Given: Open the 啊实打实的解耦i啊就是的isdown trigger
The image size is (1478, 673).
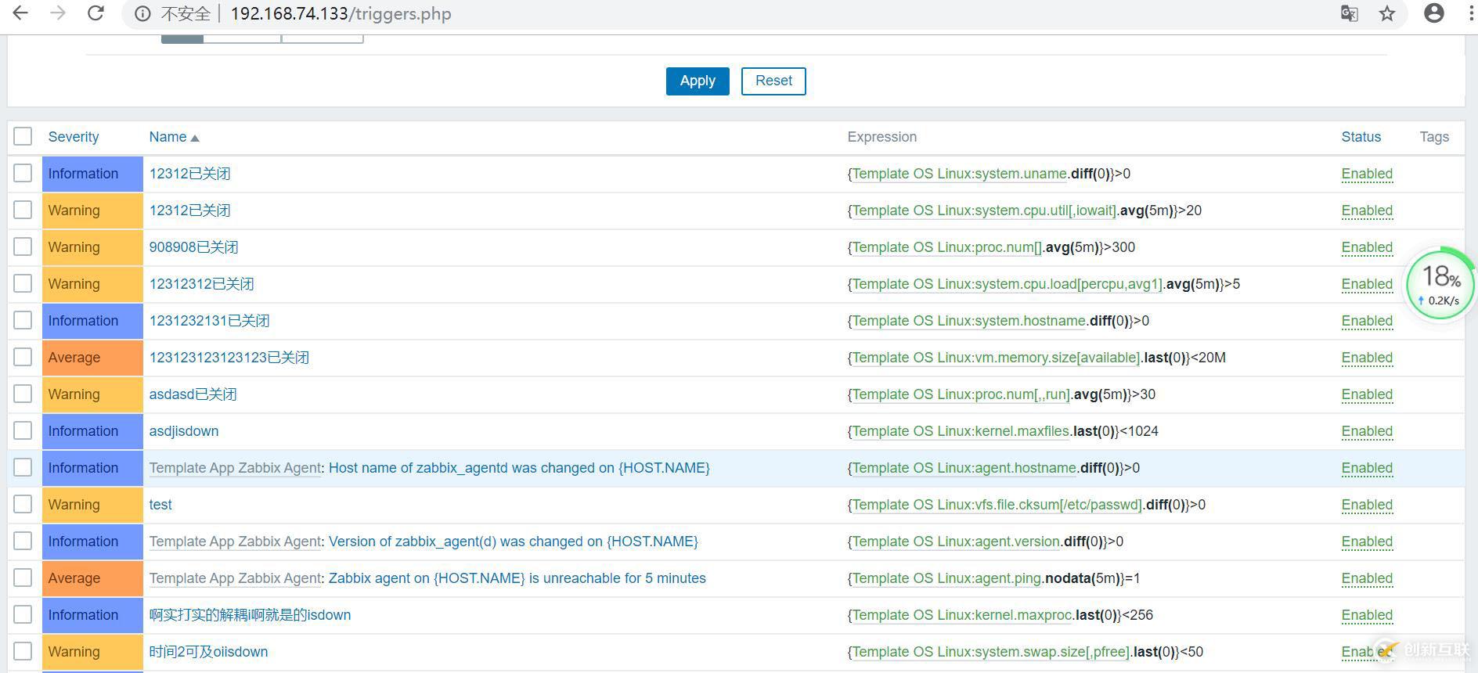Looking at the screenshot, I should 250,615.
